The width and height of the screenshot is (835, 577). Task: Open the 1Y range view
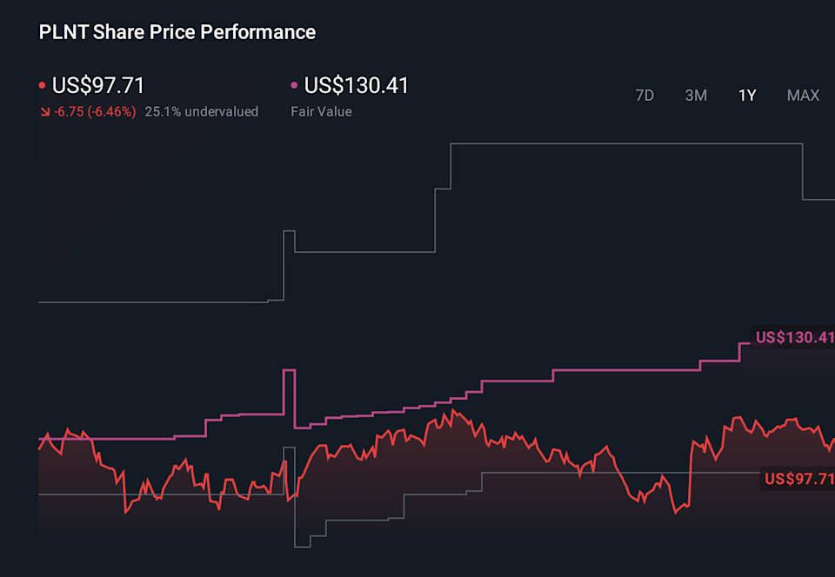click(746, 96)
